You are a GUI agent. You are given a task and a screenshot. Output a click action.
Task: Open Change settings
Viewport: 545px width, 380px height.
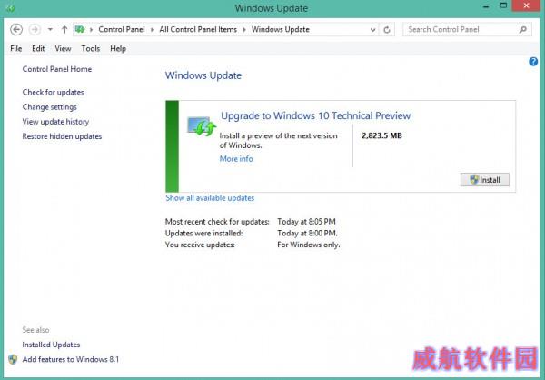click(x=50, y=107)
